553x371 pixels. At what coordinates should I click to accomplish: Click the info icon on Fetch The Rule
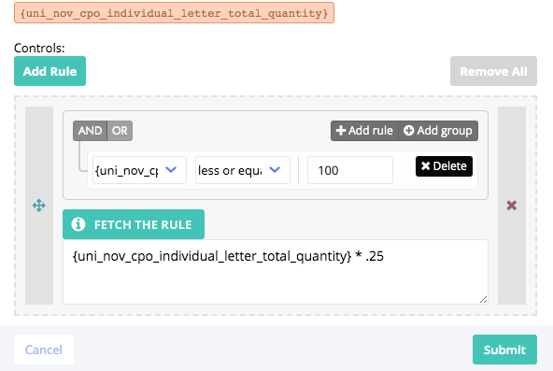(78, 224)
